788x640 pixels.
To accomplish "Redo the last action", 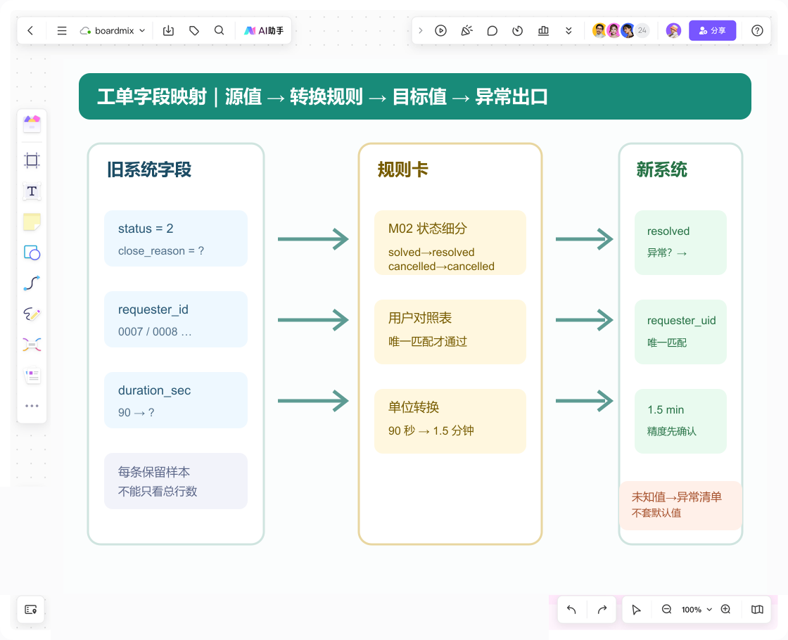I will 602,609.
